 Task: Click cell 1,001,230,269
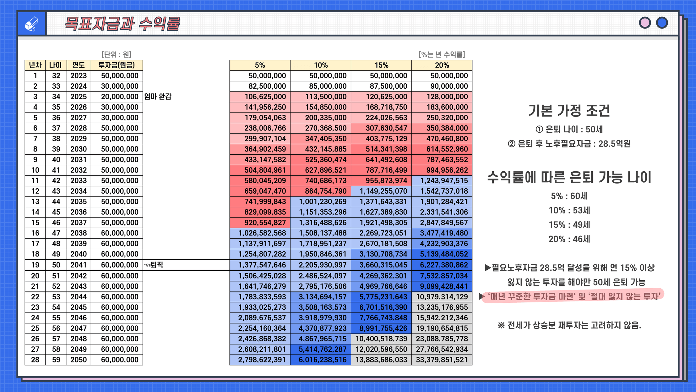pyautogui.click(x=320, y=202)
